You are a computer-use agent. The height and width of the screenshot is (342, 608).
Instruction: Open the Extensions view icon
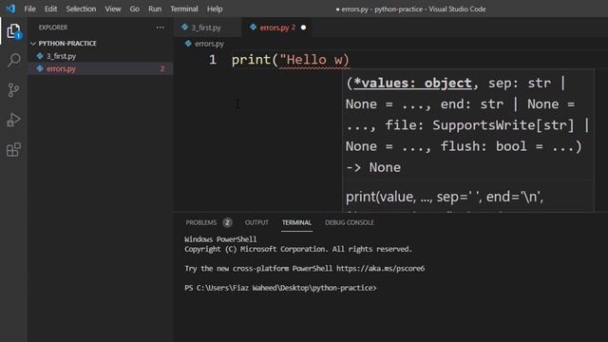click(13, 150)
